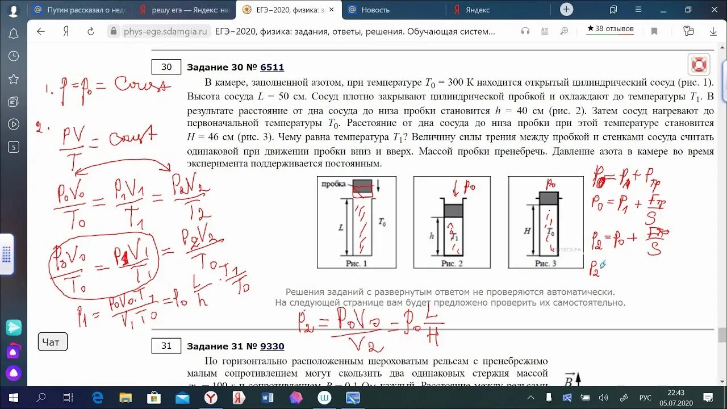The width and height of the screenshot is (727, 409).
Task: Open the purple camera-like sidebar icon
Action: [x=14, y=351]
